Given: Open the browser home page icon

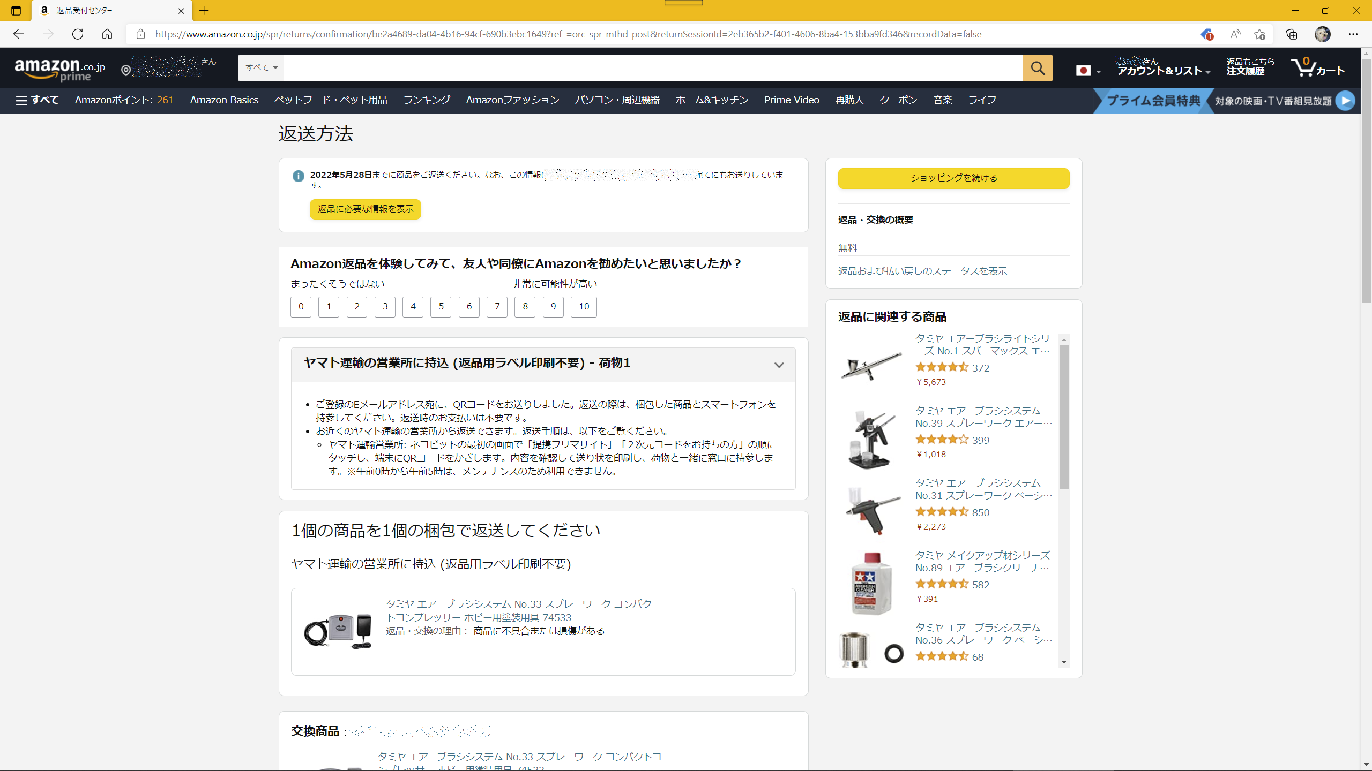Looking at the screenshot, I should point(107,34).
